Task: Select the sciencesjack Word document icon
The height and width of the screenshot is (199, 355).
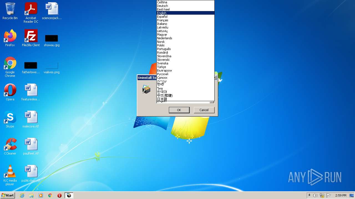Action: [52, 11]
